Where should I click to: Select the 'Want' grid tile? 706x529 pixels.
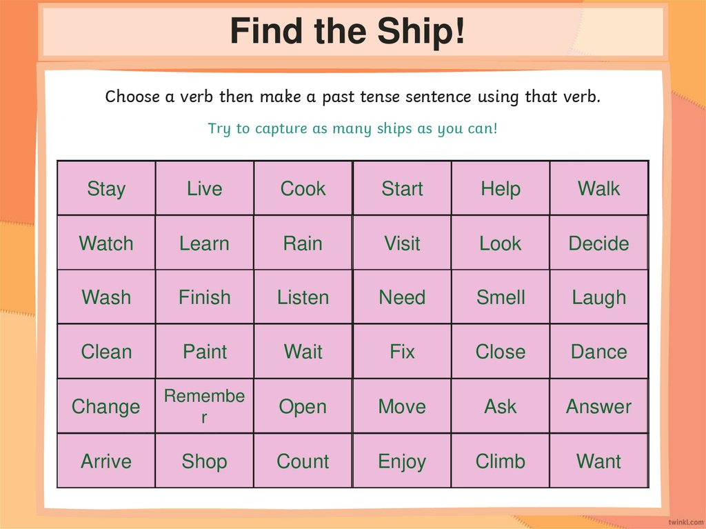tap(598, 461)
